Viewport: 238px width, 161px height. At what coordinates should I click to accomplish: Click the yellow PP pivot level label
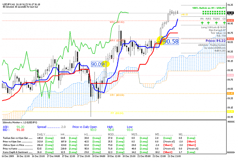click(117, 113)
